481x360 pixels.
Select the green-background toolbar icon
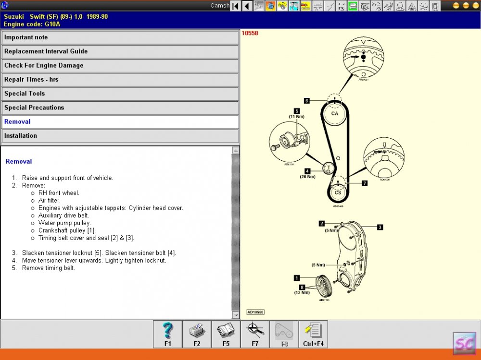(353, 6)
